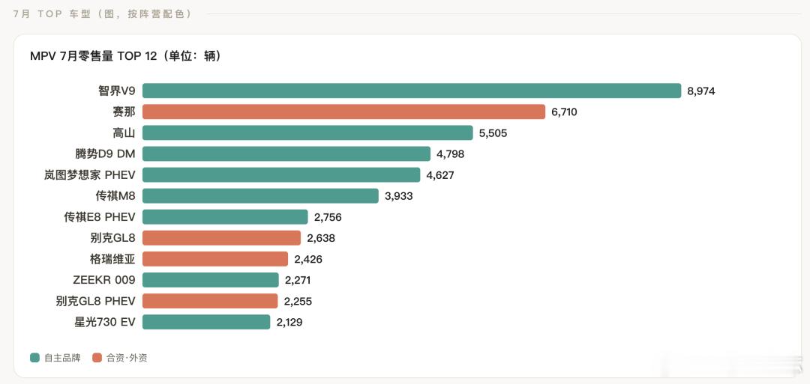810x384 pixels.
Task: Click the green 自主品牌 legend swatch
Action: (35, 358)
